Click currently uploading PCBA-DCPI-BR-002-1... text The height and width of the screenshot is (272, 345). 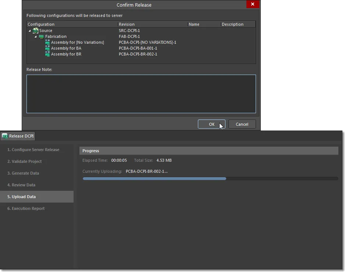pos(147,171)
